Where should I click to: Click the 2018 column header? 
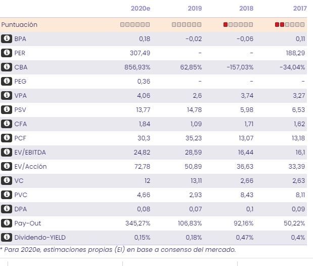tap(246, 9)
